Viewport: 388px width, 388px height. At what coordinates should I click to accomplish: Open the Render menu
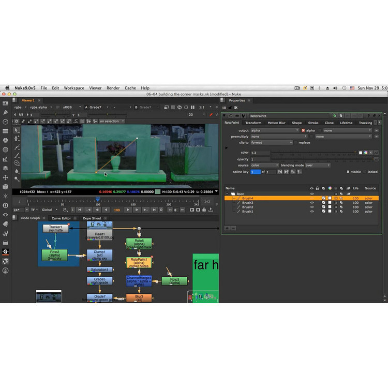pyautogui.click(x=113, y=88)
